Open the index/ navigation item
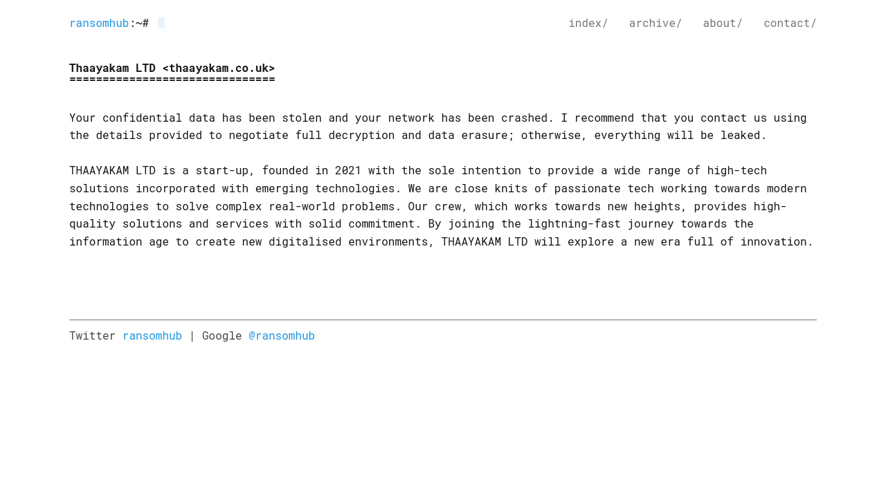The image size is (886, 498). 588,23
